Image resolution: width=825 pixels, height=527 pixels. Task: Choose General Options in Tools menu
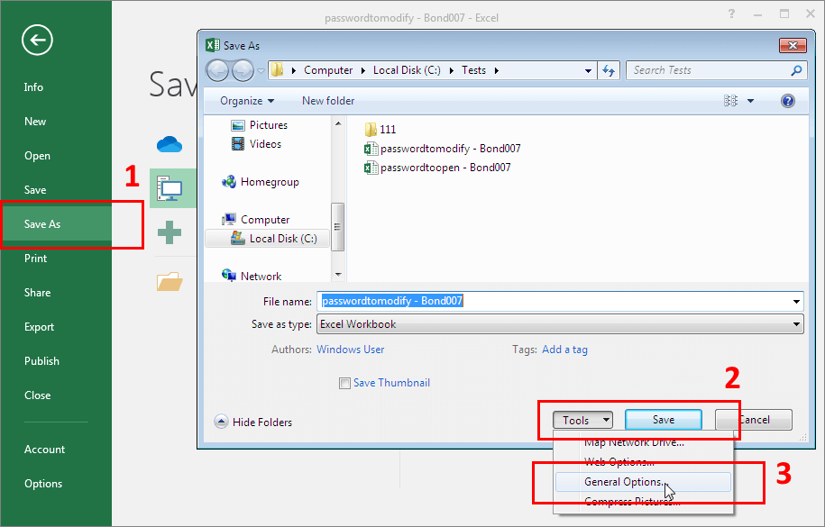pos(643,482)
